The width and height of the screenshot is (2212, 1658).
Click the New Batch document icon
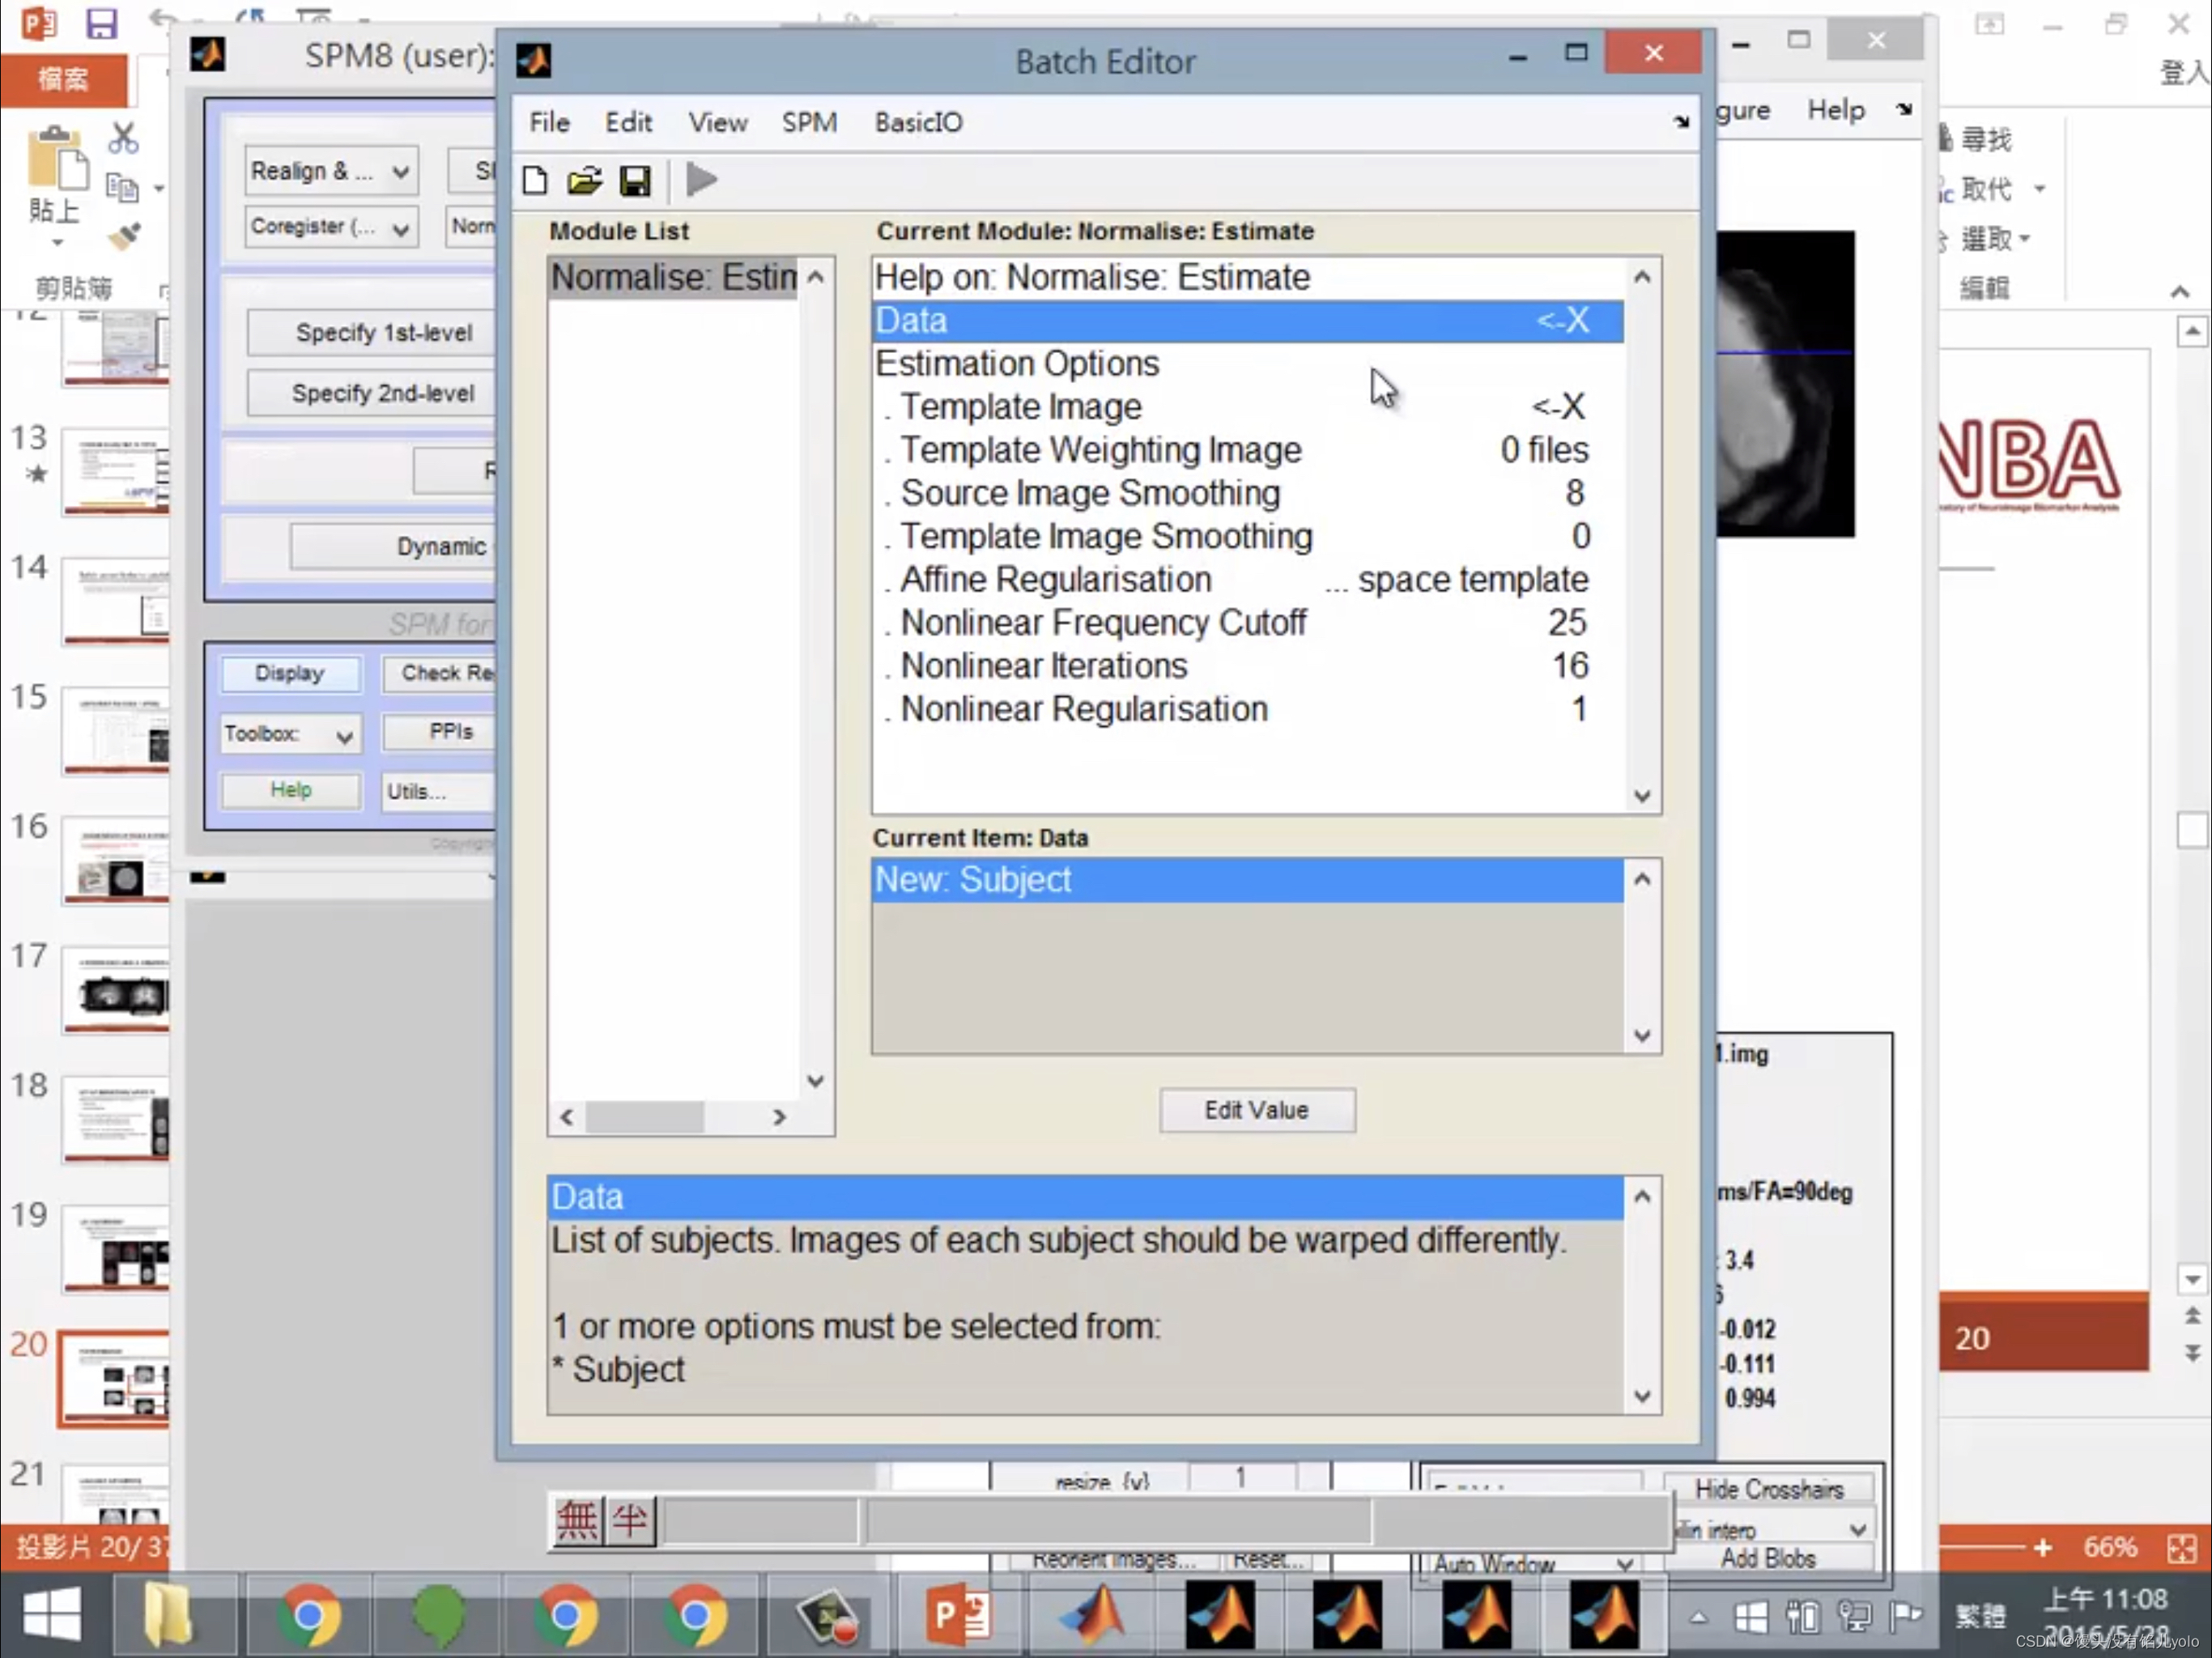click(x=535, y=180)
